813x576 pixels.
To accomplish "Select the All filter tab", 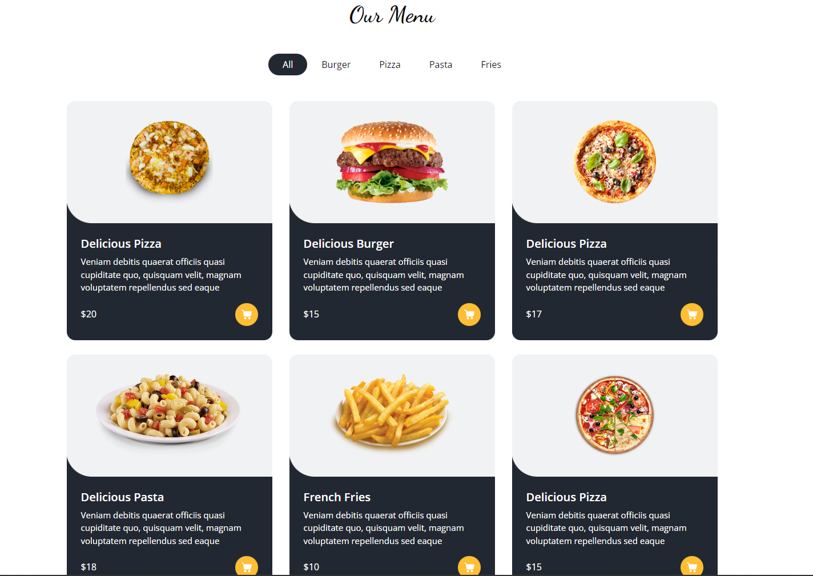I will pyautogui.click(x=288, y=65).
